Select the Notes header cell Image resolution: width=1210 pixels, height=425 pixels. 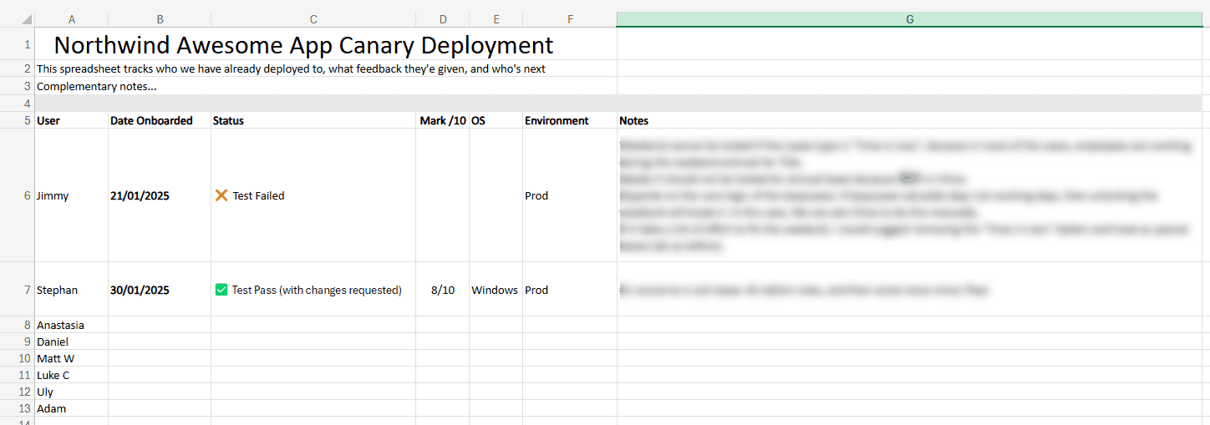click(633, 120)
